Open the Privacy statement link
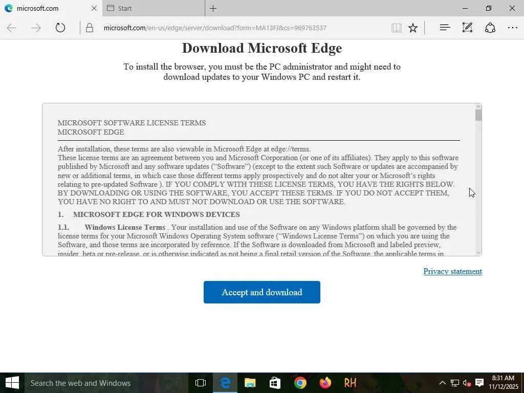The image size is (524, 393). tap(452, 271)
